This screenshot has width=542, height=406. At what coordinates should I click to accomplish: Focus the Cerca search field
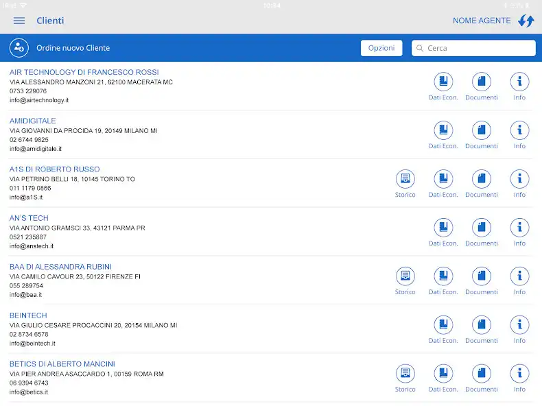click(473, 48)
